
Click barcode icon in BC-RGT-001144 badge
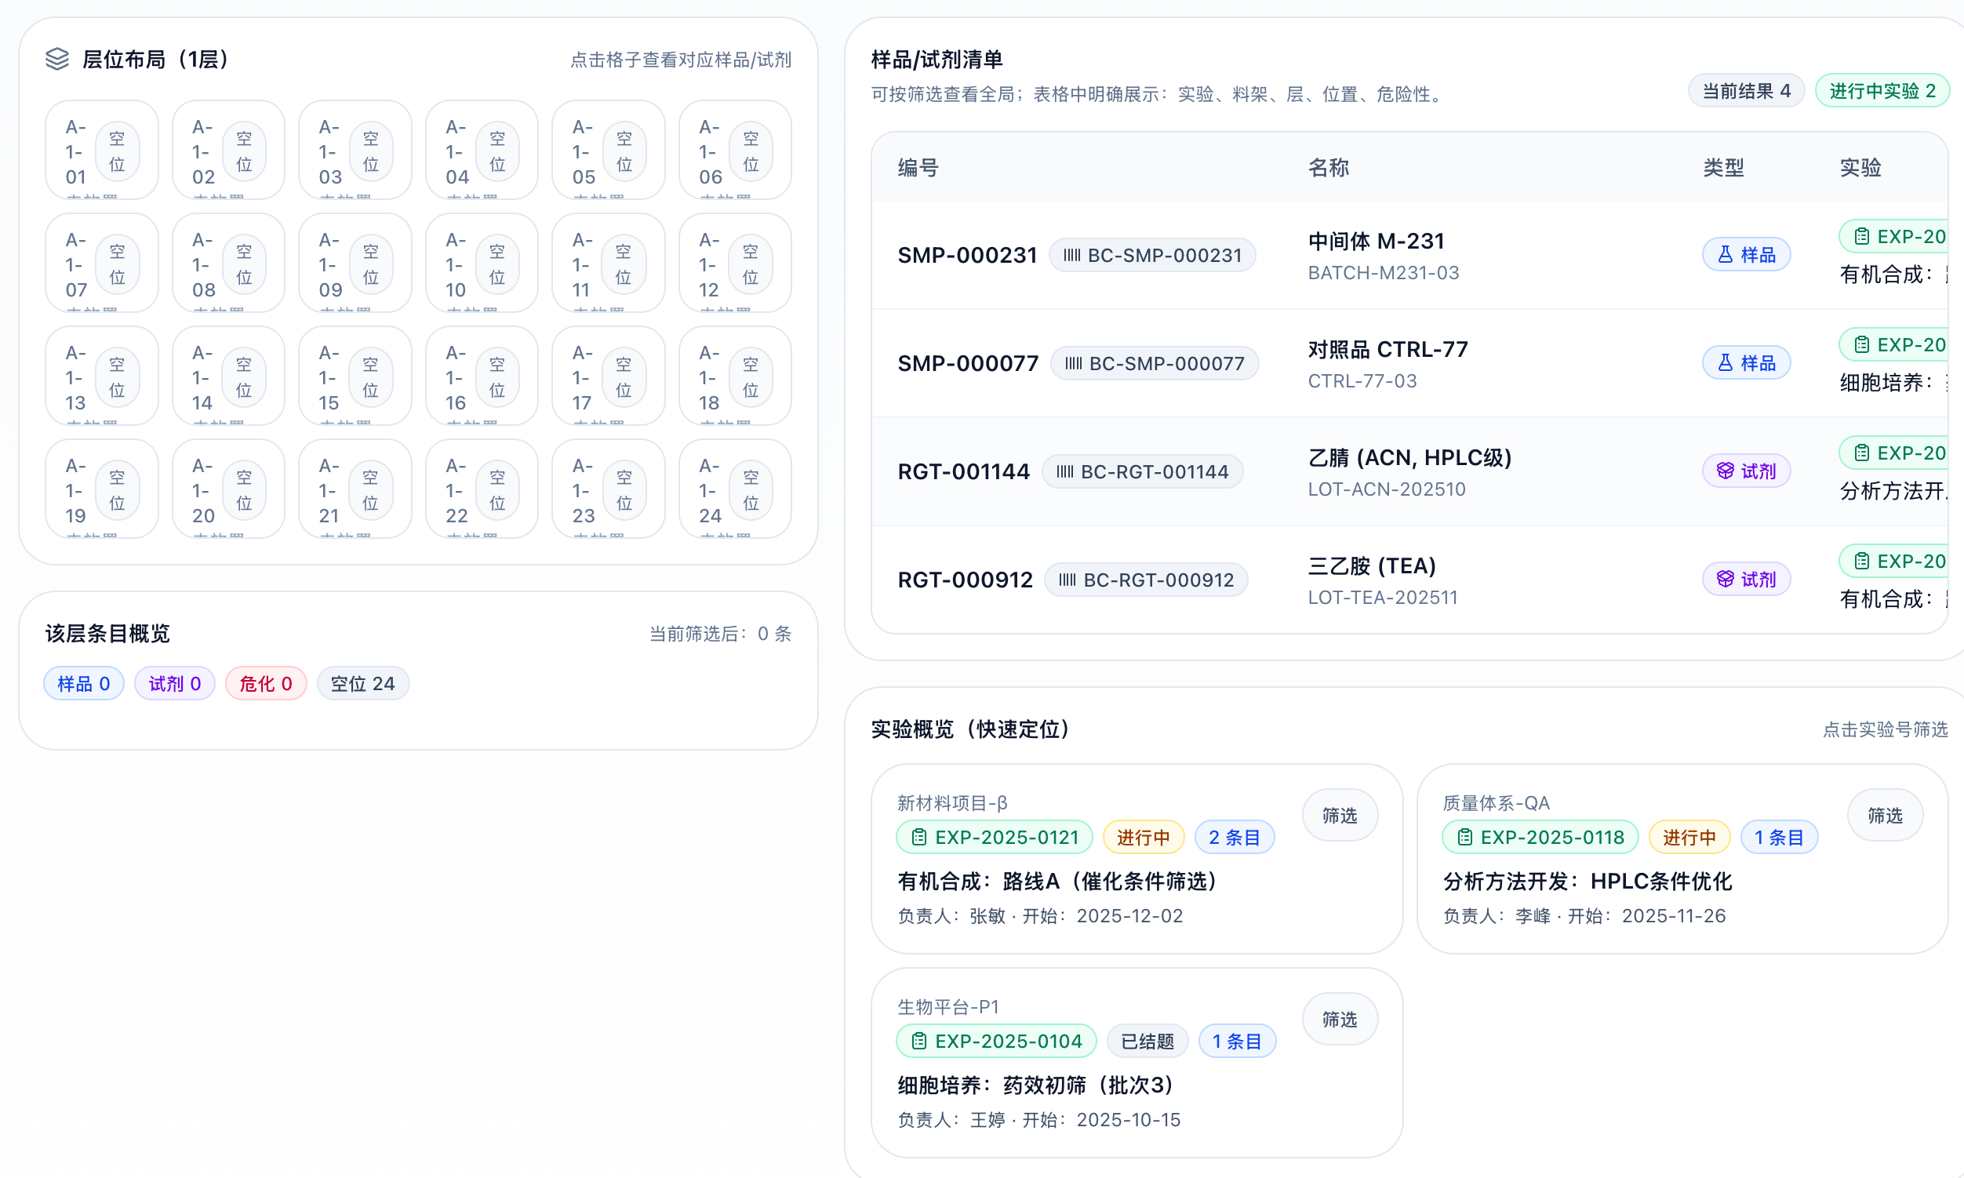coord(1064,471)
